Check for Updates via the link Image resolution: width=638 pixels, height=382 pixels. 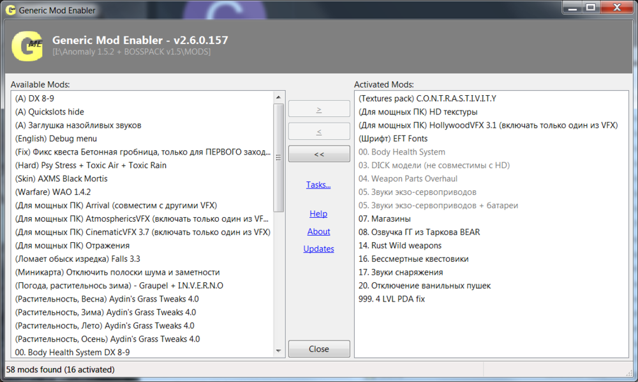[x=318, y=249]
